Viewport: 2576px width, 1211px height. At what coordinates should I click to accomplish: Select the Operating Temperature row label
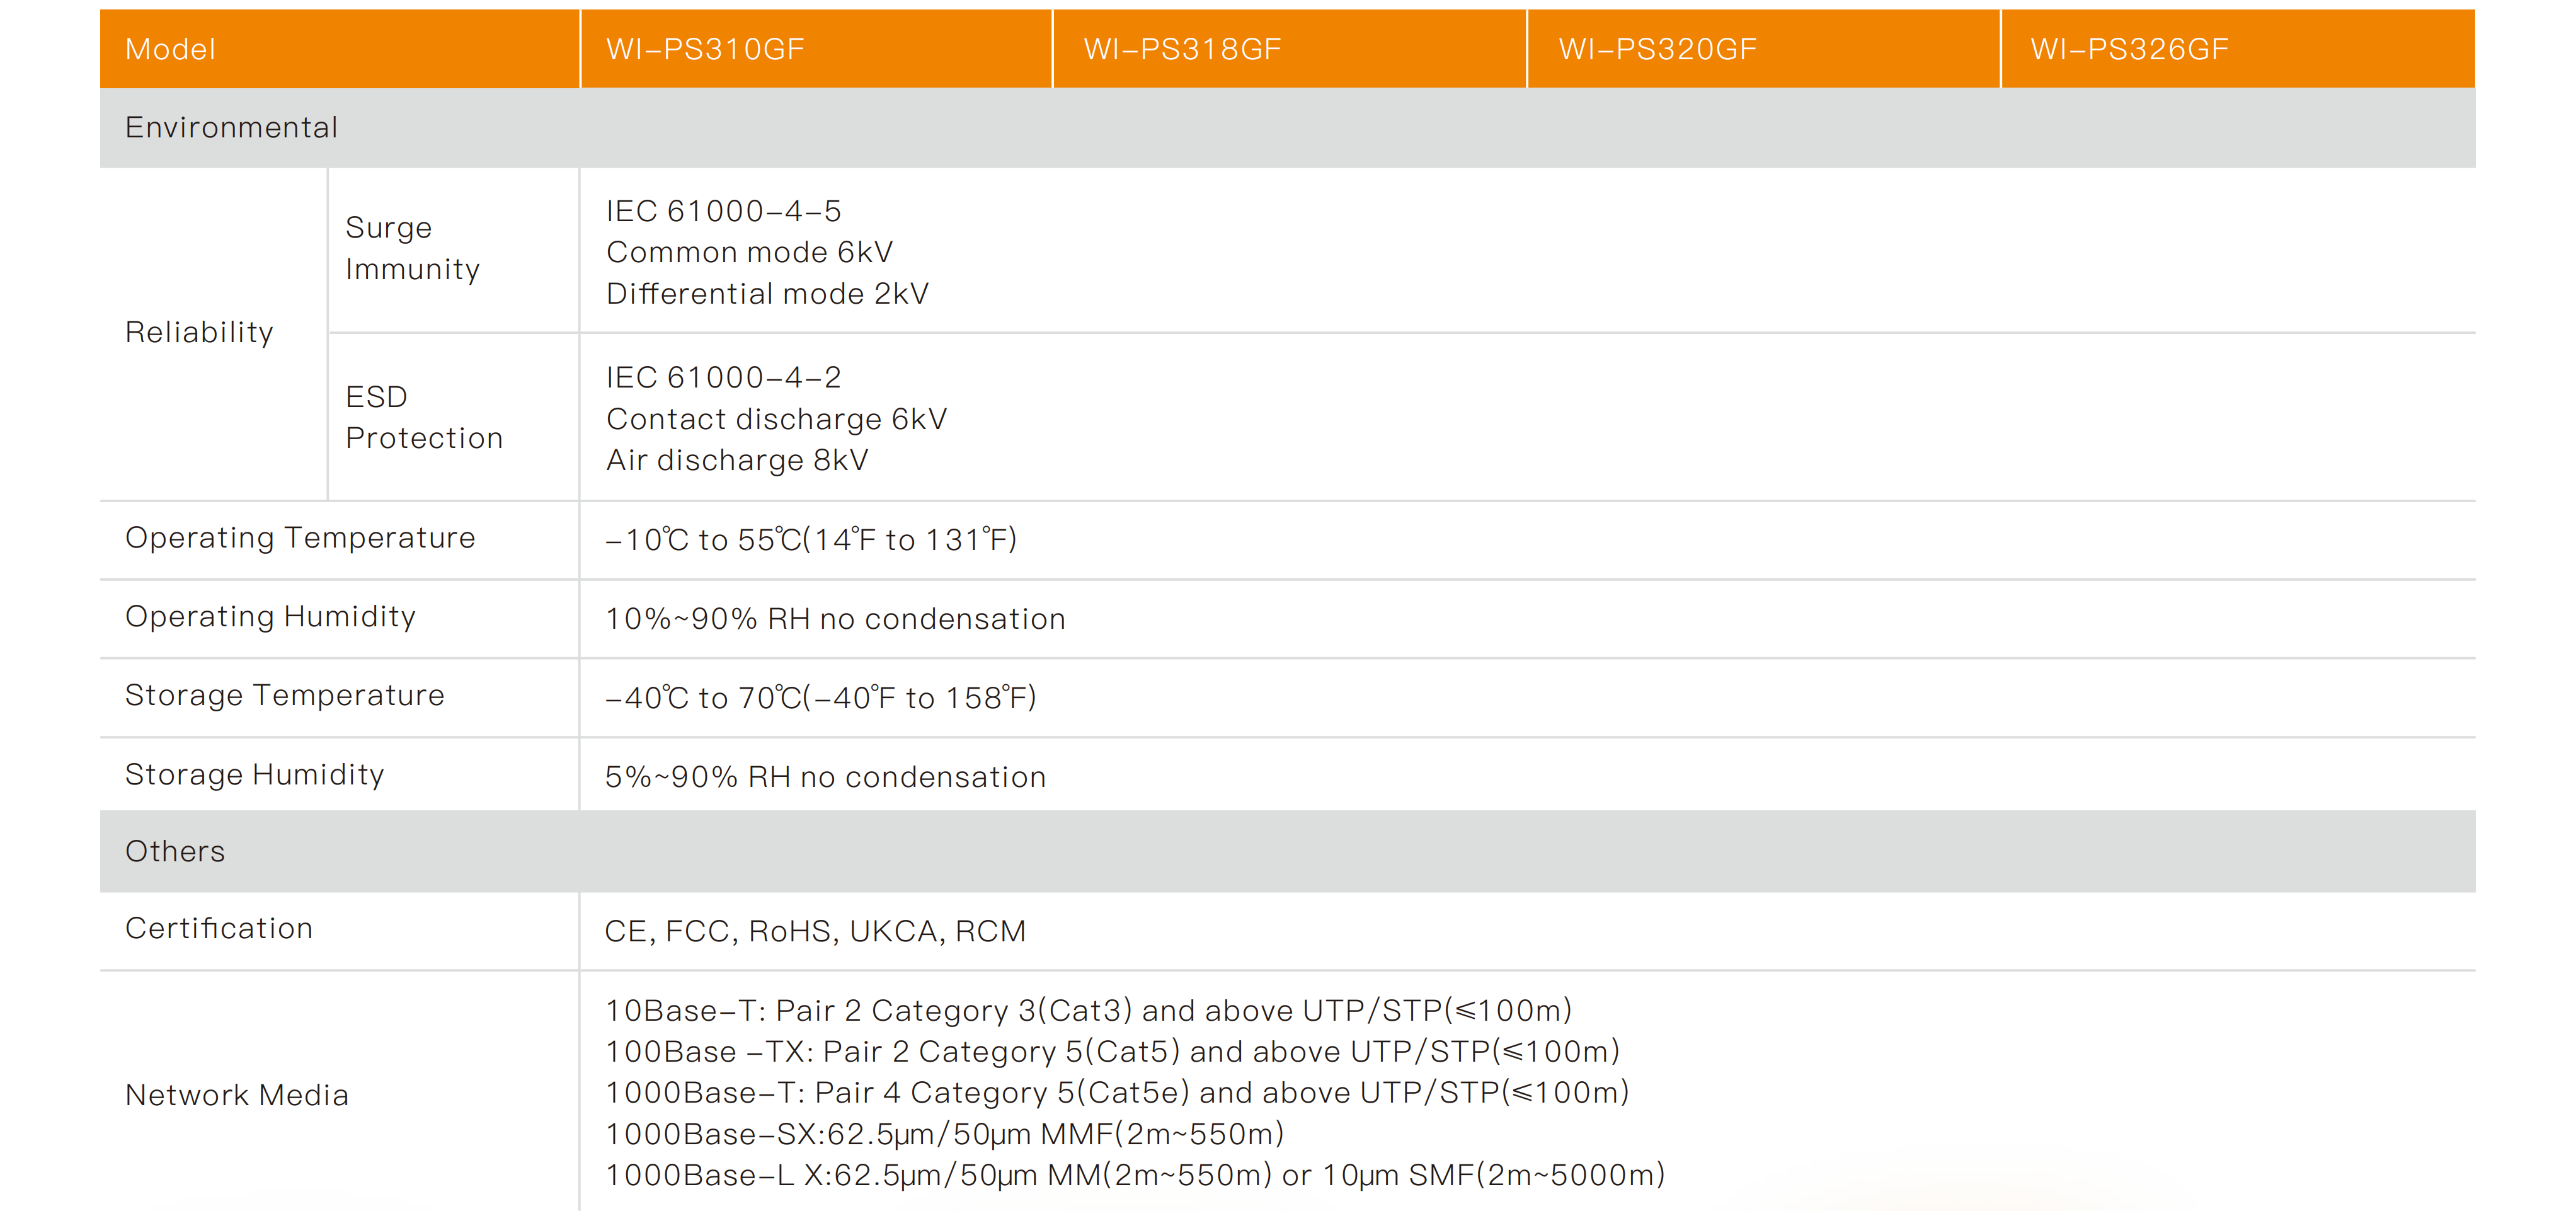click(300, 538)
